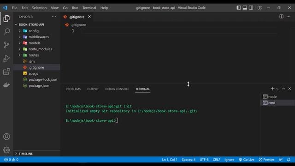Viewport: 295px width, 166px height.
Task: Toggle the primary side bar layout icon
Action: pos(239,8)
